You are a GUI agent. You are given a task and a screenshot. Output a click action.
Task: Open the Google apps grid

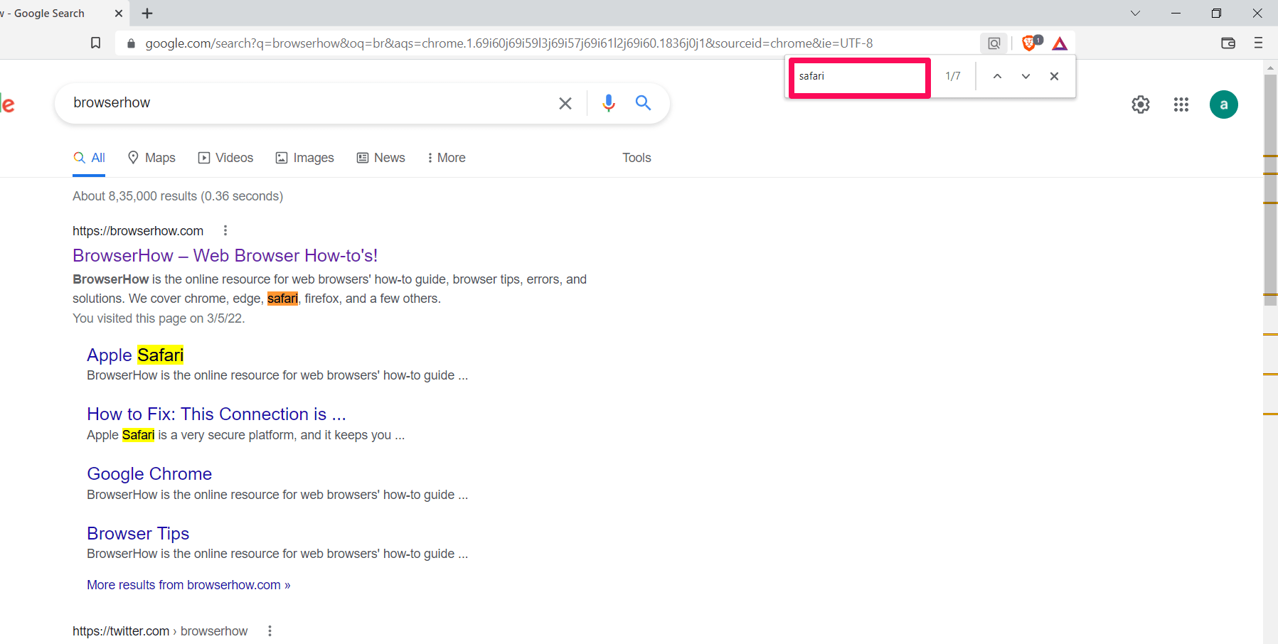click(1181, 104)
